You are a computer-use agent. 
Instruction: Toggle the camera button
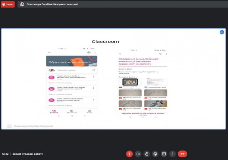138,154
